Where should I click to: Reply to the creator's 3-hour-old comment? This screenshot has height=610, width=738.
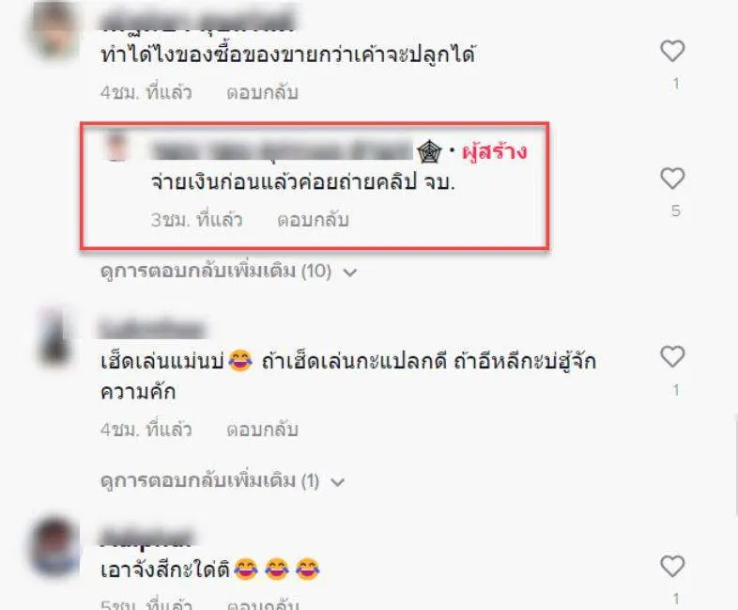tap(313, 220)
